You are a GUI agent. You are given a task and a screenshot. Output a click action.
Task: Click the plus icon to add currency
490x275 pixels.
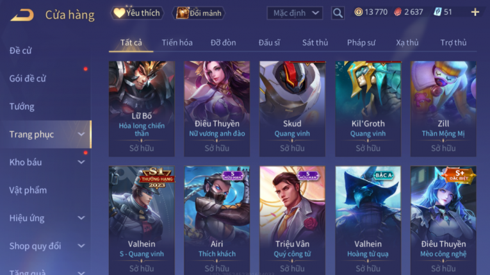(475, 12)
